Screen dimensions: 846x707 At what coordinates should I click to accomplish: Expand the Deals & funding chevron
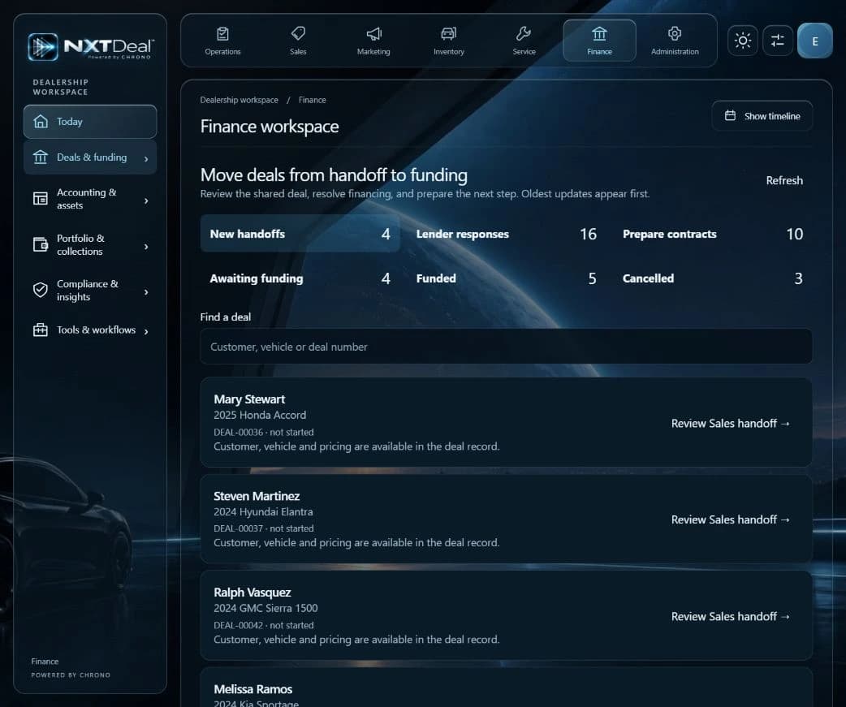146,158
